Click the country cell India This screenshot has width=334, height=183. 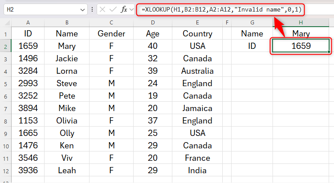coord(197,170)
